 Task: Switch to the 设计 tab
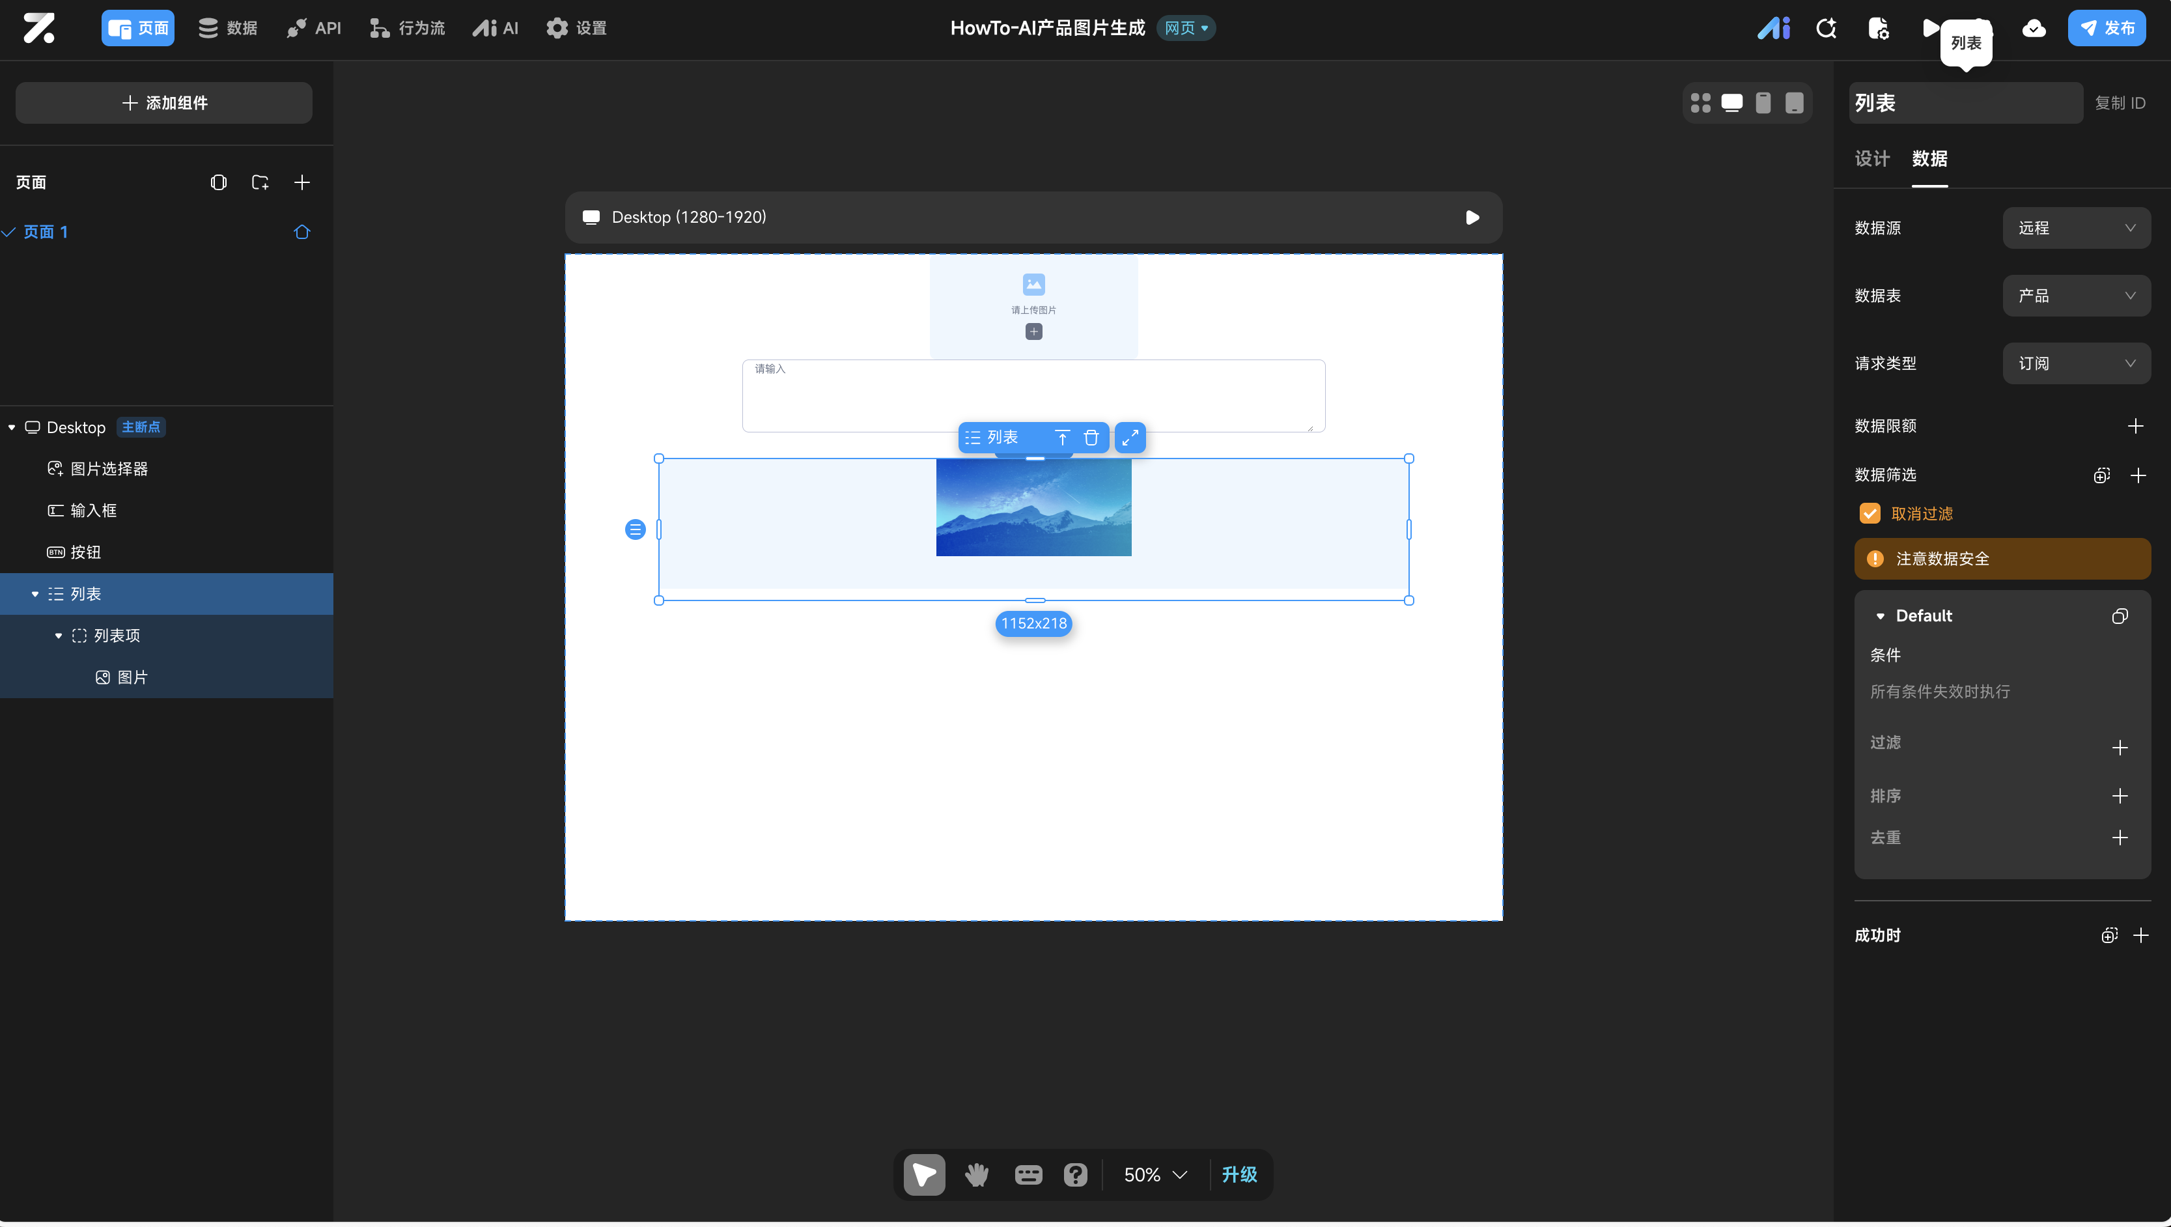coord(1872,158)
